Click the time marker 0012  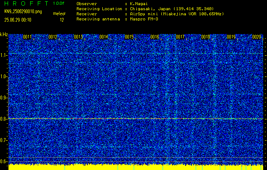53,37
